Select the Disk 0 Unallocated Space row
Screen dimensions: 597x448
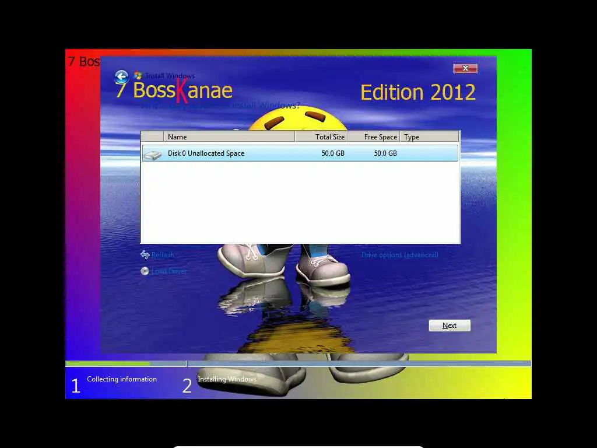pyautogui.click(x=300, y=153)
